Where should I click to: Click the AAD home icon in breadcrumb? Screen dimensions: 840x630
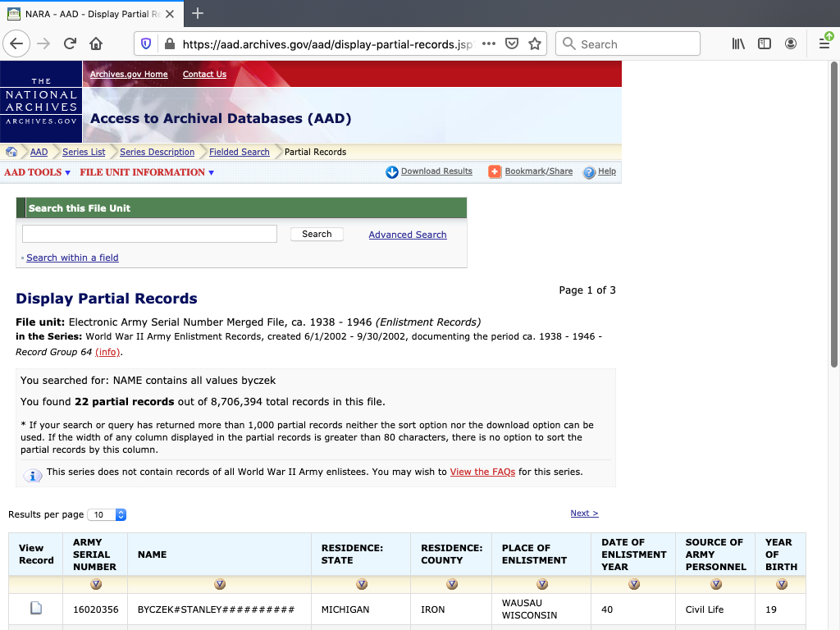11,152
